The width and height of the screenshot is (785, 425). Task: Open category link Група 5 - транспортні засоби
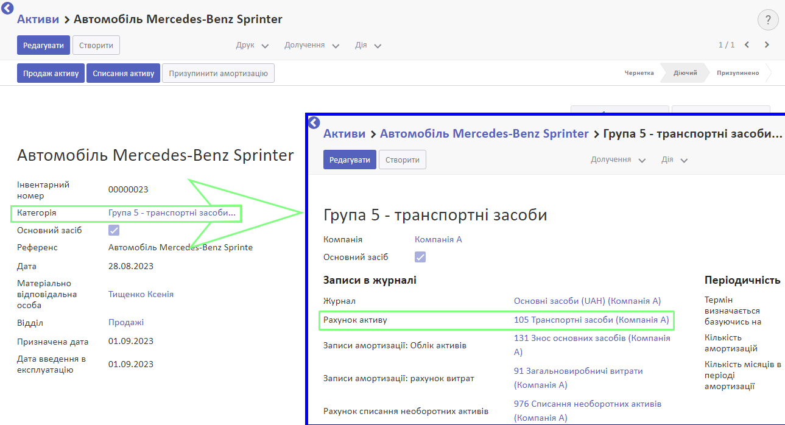(172, 213)
